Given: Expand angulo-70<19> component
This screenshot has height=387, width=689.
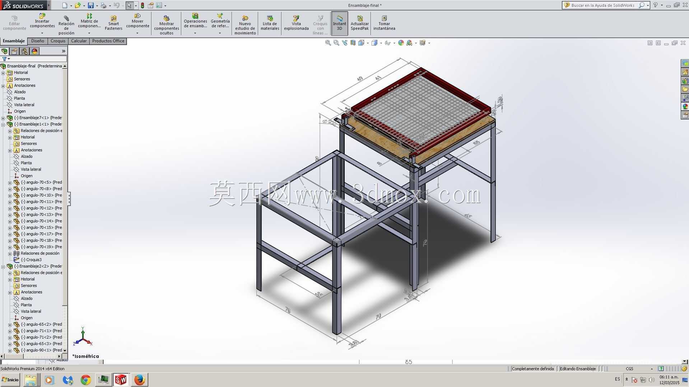Looking at the screenshot, I should 10,247.
